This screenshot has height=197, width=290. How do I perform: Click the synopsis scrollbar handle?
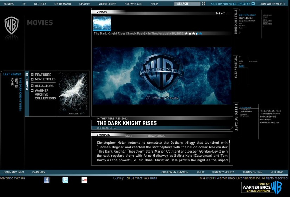(230, 141)
